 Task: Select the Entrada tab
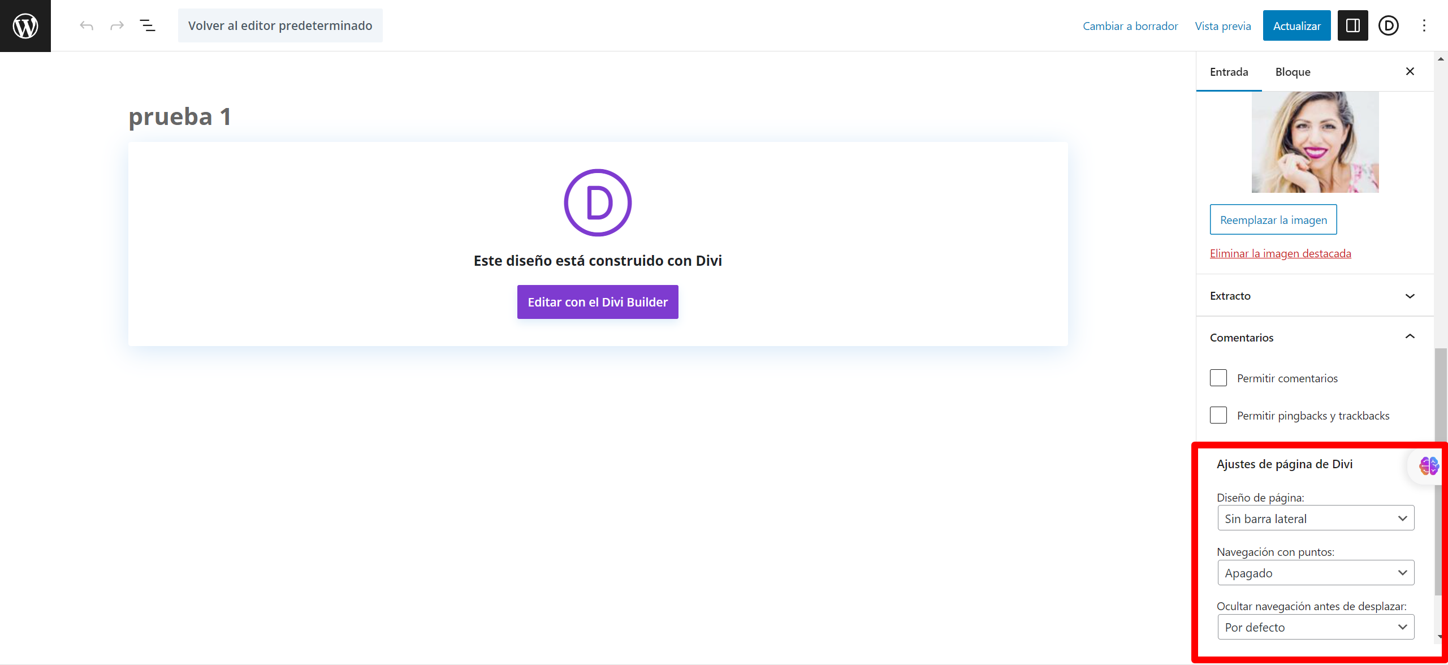click(x=1229, y=72)
